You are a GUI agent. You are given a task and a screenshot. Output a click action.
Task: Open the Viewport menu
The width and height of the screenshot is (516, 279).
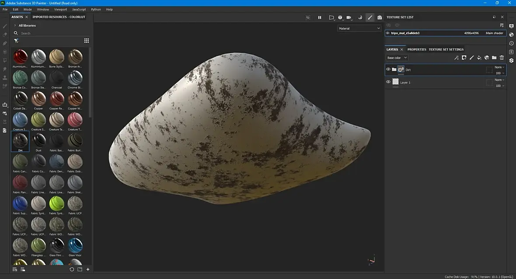pos(60,9)
